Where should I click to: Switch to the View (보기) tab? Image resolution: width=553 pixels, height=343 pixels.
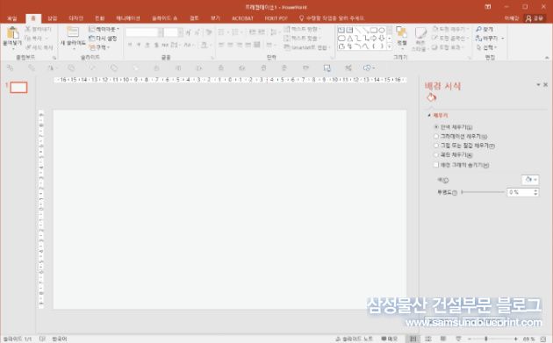tap(215, 18)
